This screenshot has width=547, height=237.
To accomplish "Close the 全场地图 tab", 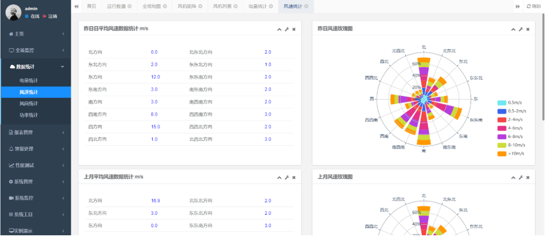I will coord(165,6).
